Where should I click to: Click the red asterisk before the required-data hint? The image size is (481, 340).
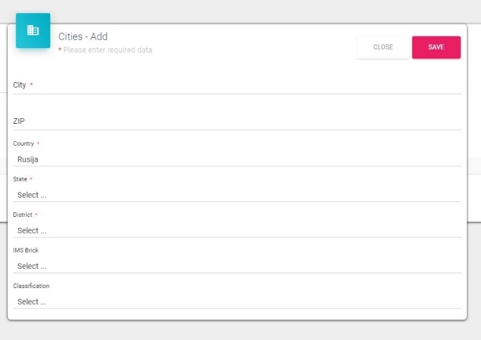60,50
